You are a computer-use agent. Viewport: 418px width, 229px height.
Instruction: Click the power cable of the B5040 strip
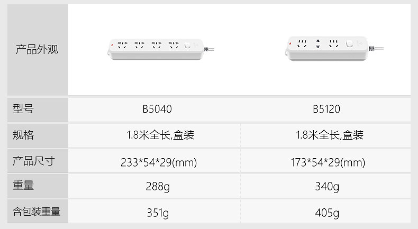coord(212,49)
